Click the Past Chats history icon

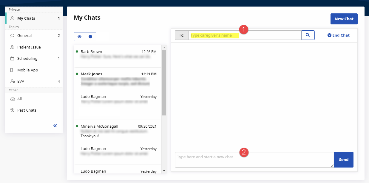tap(12, 110)
